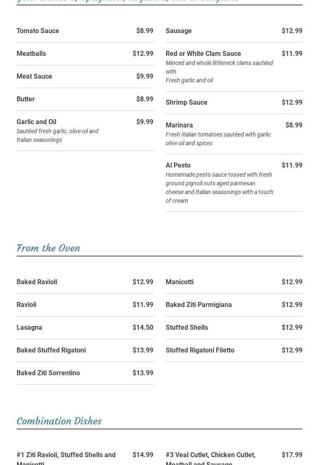Click the $14.50 Lasagna price
Screen dimensions: 319x465
pyautogui.click(x=143, y=328)
